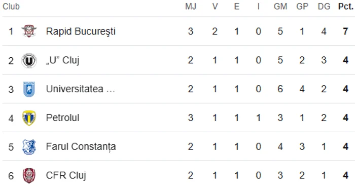Click the V wins column header
Image resolution: width=355 pixels, height=189 pixels.
coord(215,7)
